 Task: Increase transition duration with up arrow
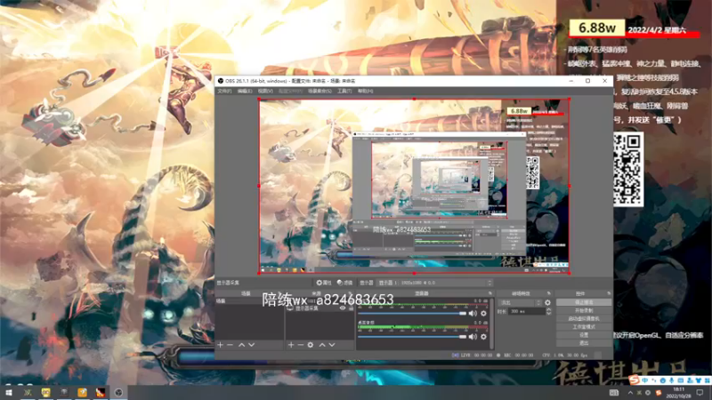[548, 309]
